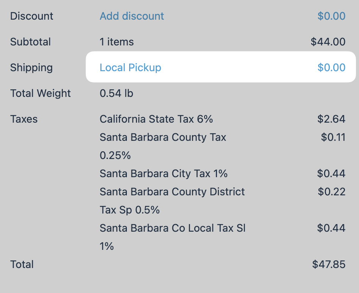This screenshot has height=293, width=359.
Task: Select the Total Weight label
Action: 41,93
